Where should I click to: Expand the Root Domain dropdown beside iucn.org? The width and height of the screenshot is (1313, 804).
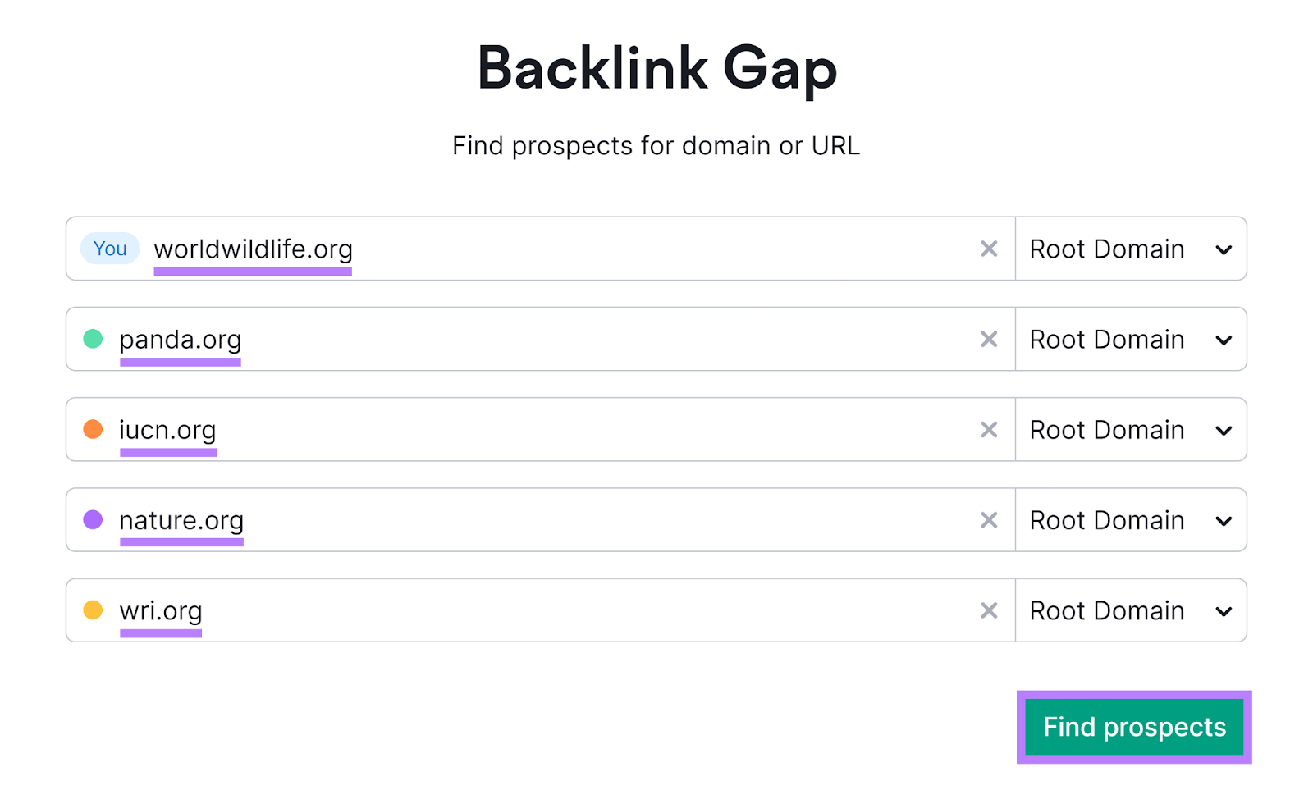point(1131,429)
